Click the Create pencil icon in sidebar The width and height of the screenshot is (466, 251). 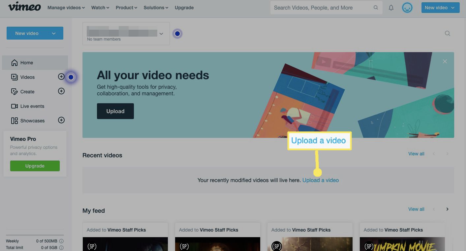[14, 92]
